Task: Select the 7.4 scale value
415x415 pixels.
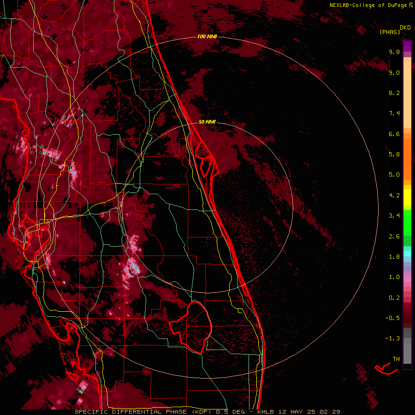Action: point(394,113)
